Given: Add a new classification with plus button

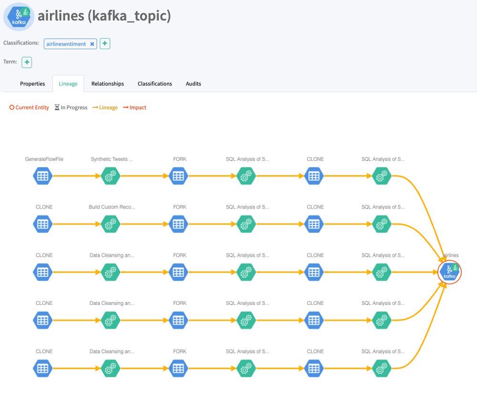Looking at the screenshot, I should [105, 43].
